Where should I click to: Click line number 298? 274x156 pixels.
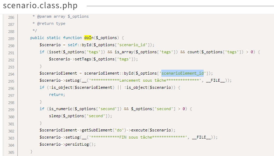(x=11, y=103)
